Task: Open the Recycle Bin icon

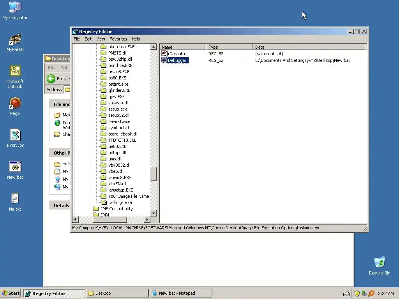Action: [x=380, y=266]
